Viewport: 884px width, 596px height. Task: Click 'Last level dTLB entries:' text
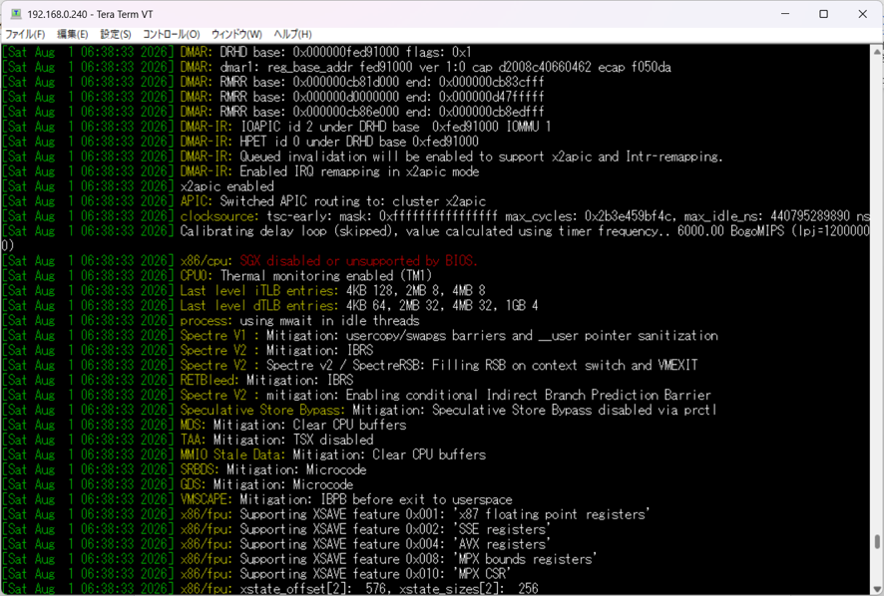coord(259,305)
